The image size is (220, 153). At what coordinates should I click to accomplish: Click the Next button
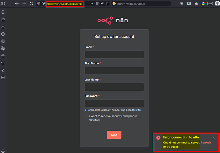tap(114, 135)
